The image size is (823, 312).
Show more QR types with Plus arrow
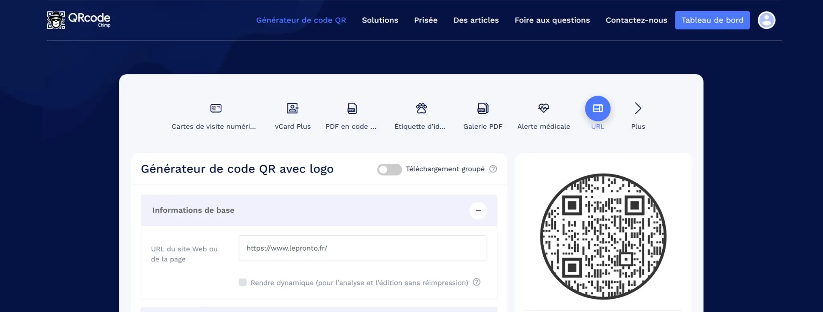(x=638, y=108)
